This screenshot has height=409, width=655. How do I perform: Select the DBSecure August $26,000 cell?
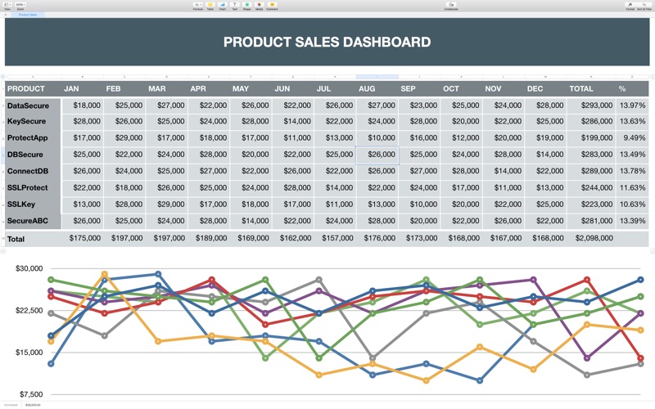tap(377, 155)
